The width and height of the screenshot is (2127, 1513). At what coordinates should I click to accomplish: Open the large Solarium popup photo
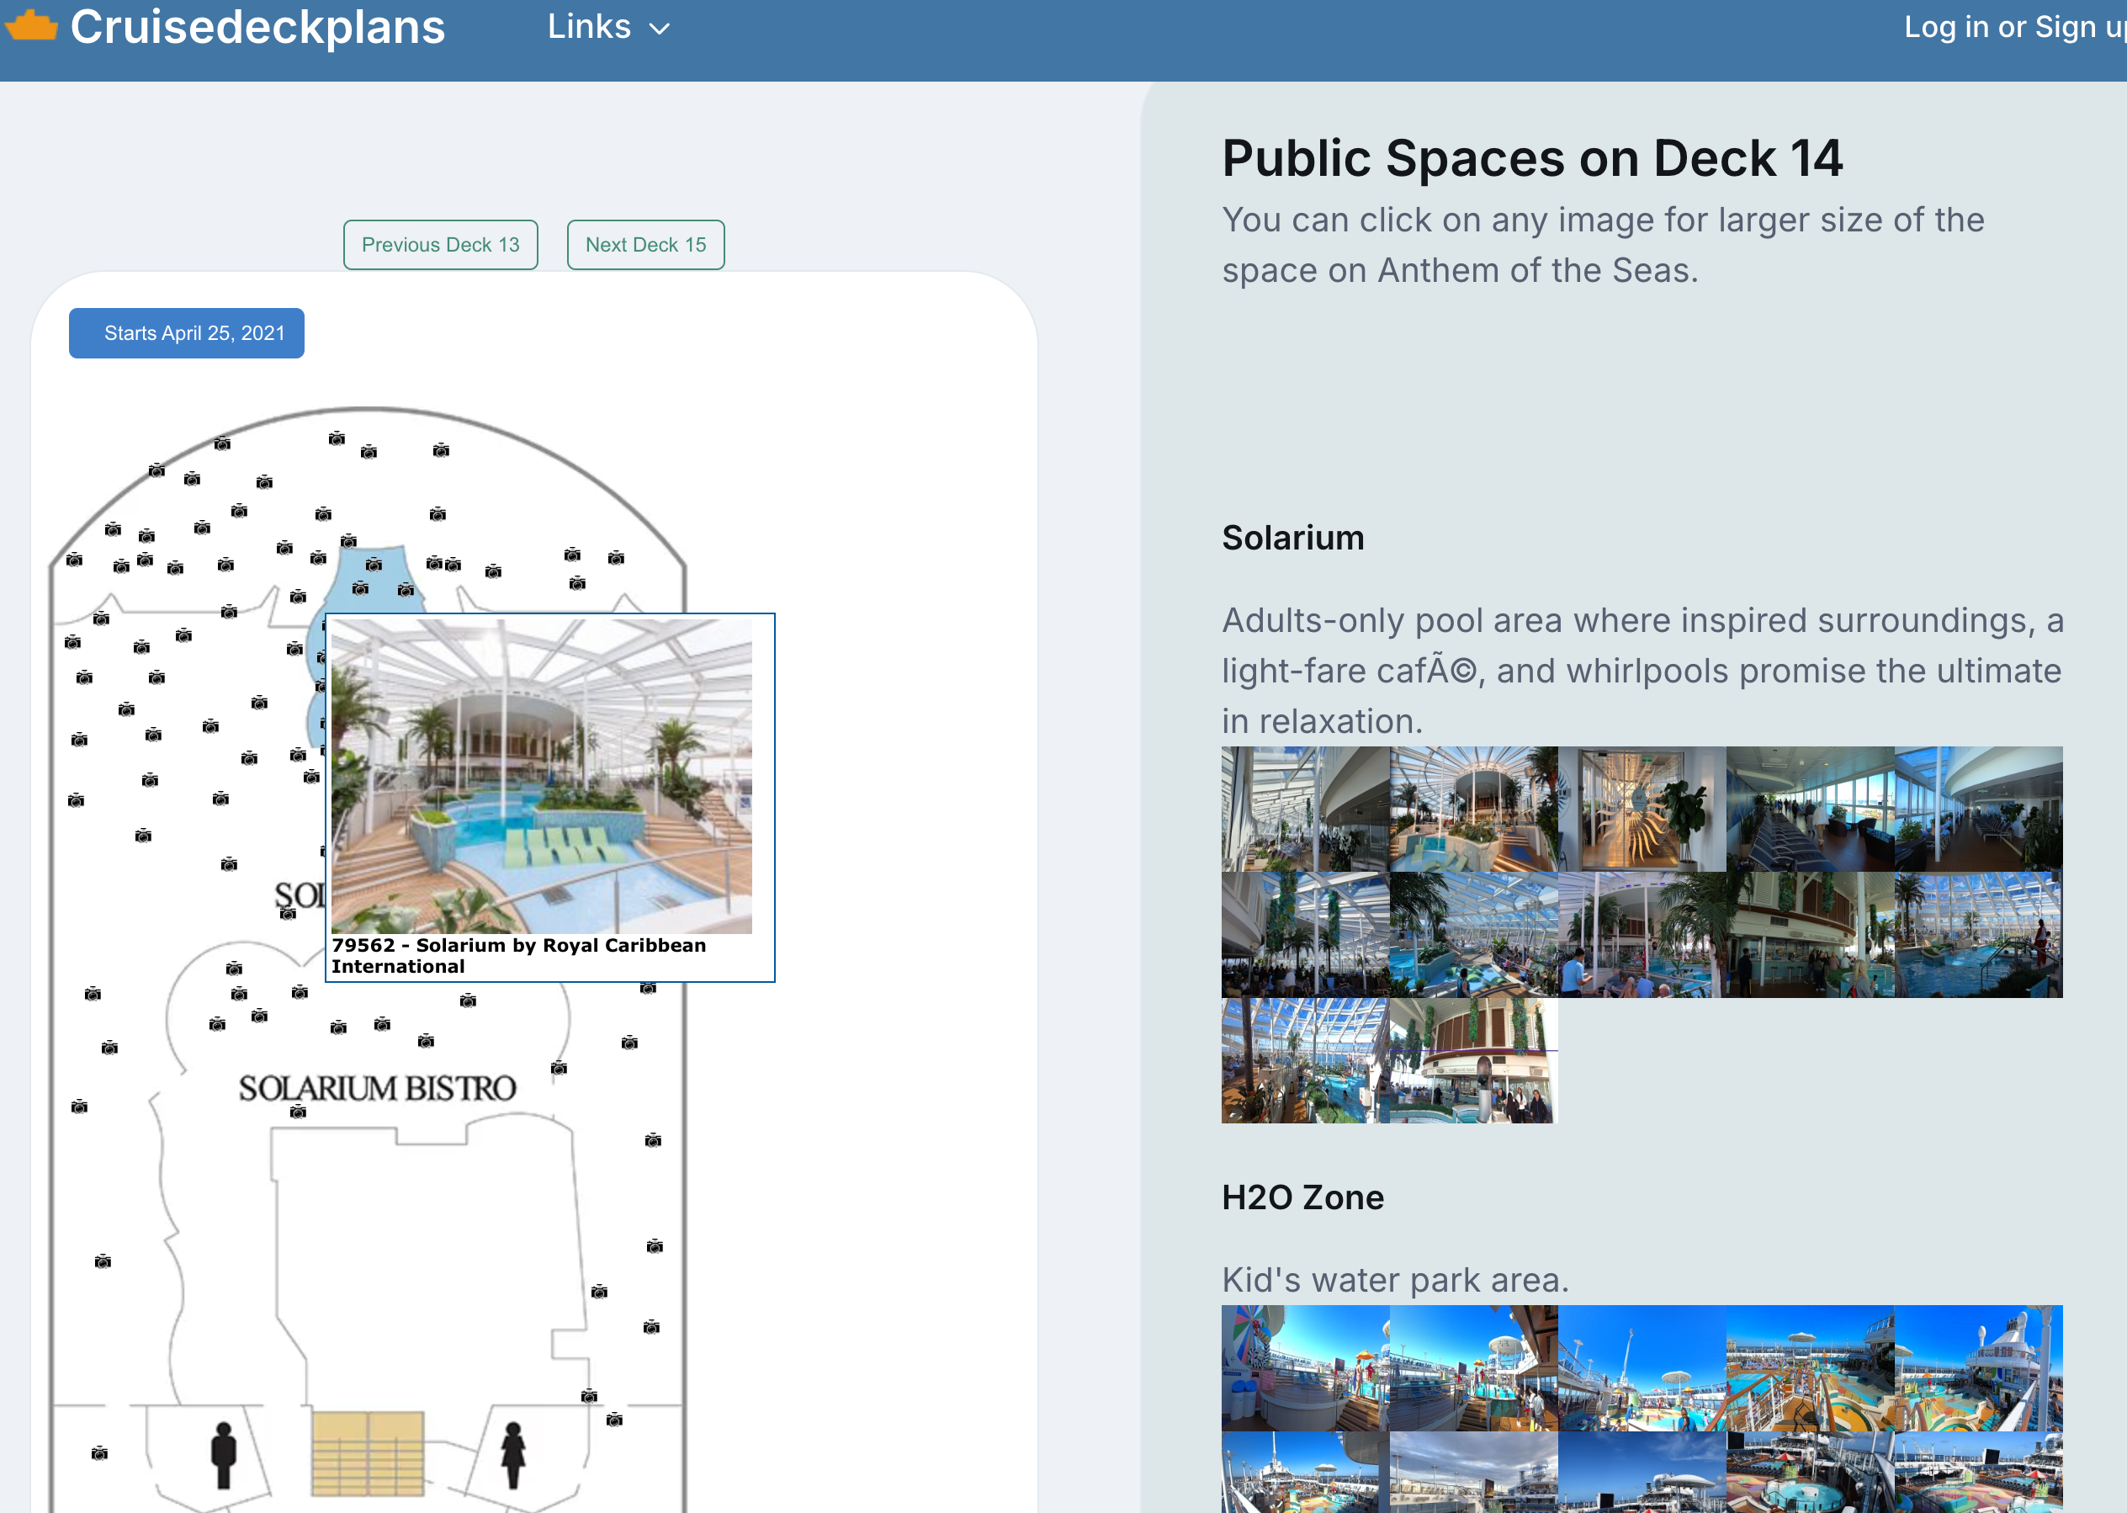tap(541, 776)
